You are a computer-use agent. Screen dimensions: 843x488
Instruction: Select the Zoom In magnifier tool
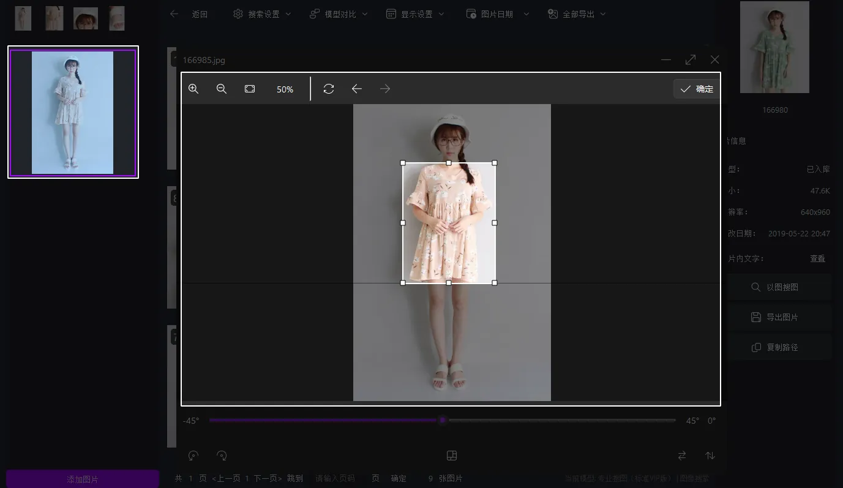193,89
